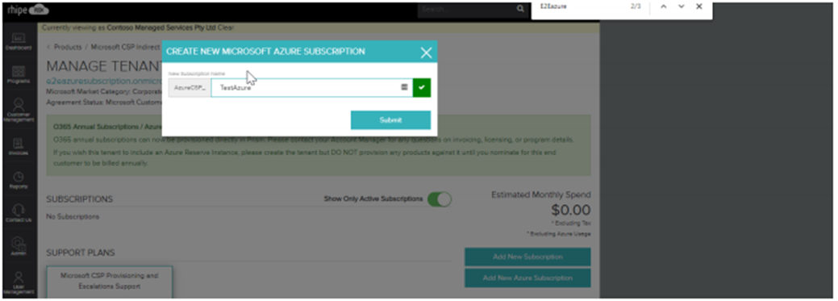Click the $0.00 estimated spend value

571,210
